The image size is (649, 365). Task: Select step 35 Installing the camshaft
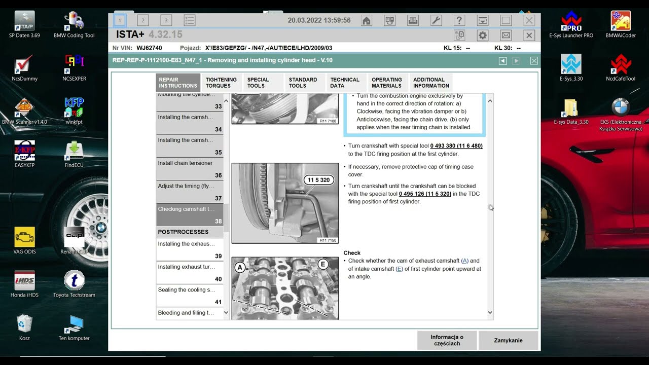(x=190, y=146)
